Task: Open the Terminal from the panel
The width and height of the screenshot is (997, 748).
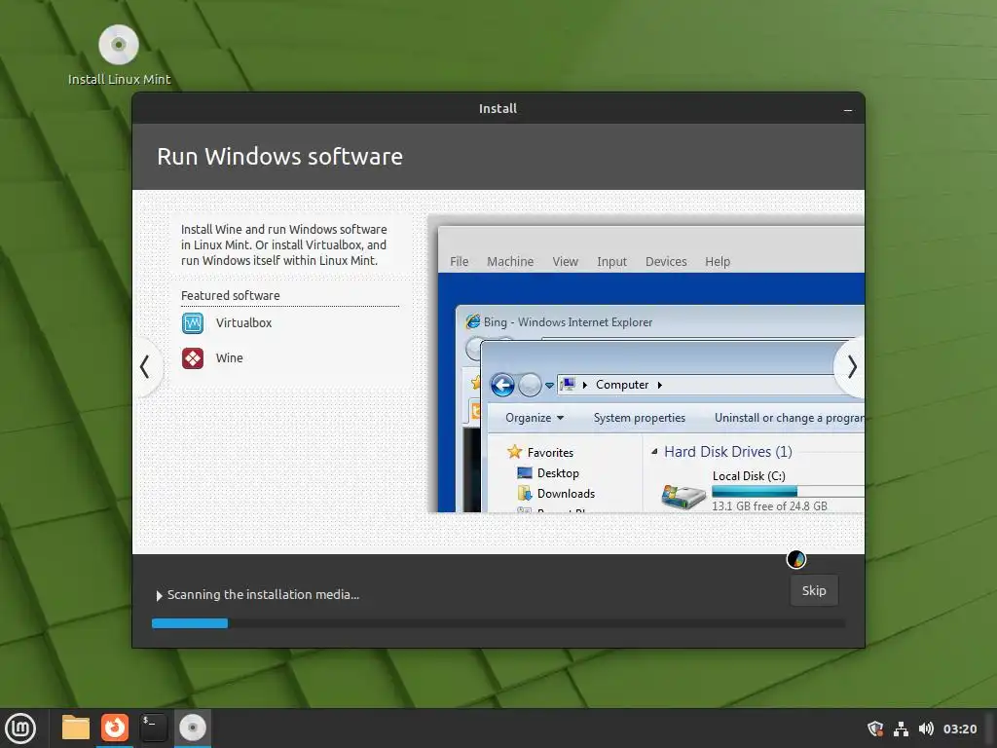Action: click(x=154, y=728)
